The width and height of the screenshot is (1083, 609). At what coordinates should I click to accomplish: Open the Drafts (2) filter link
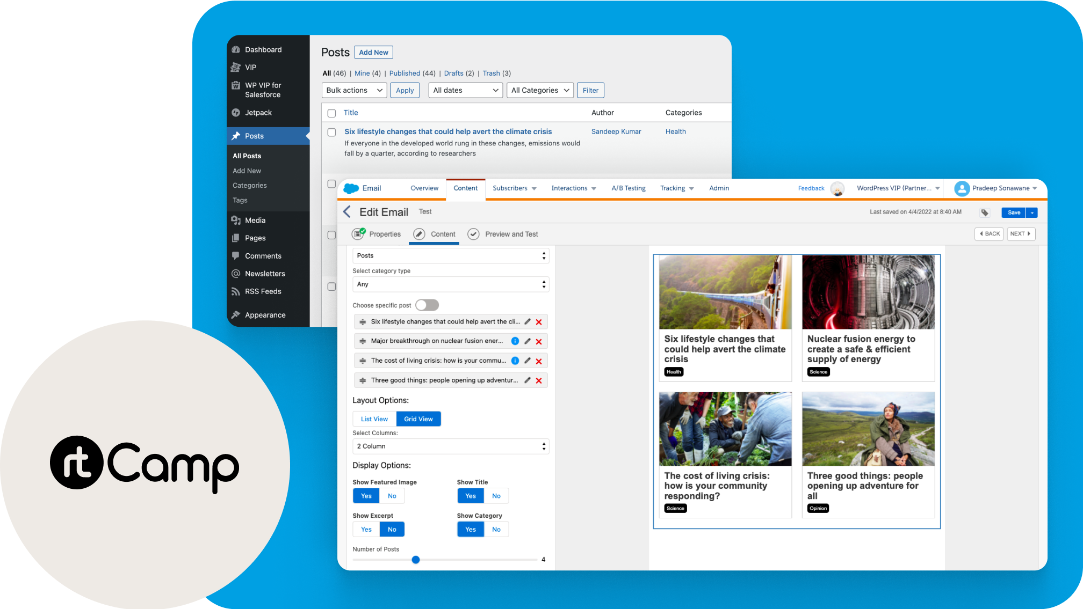point(459,74)
